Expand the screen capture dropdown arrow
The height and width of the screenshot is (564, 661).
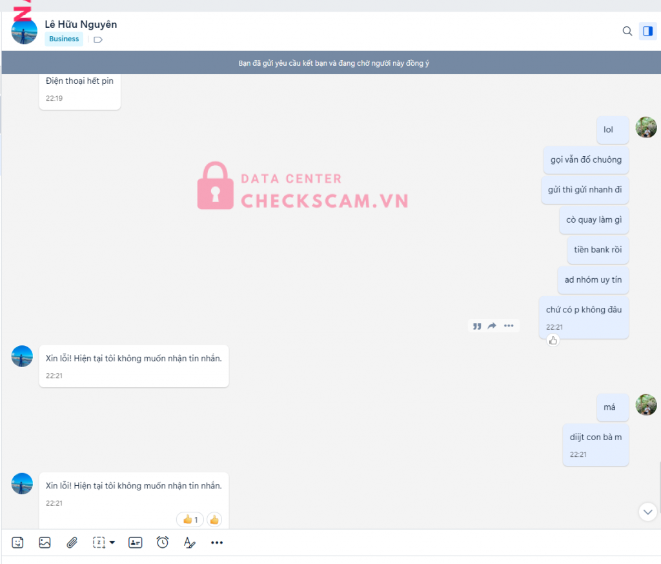coord(112,543)
